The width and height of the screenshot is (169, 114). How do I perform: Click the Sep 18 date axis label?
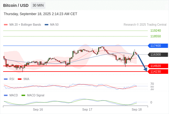(137, 109)
